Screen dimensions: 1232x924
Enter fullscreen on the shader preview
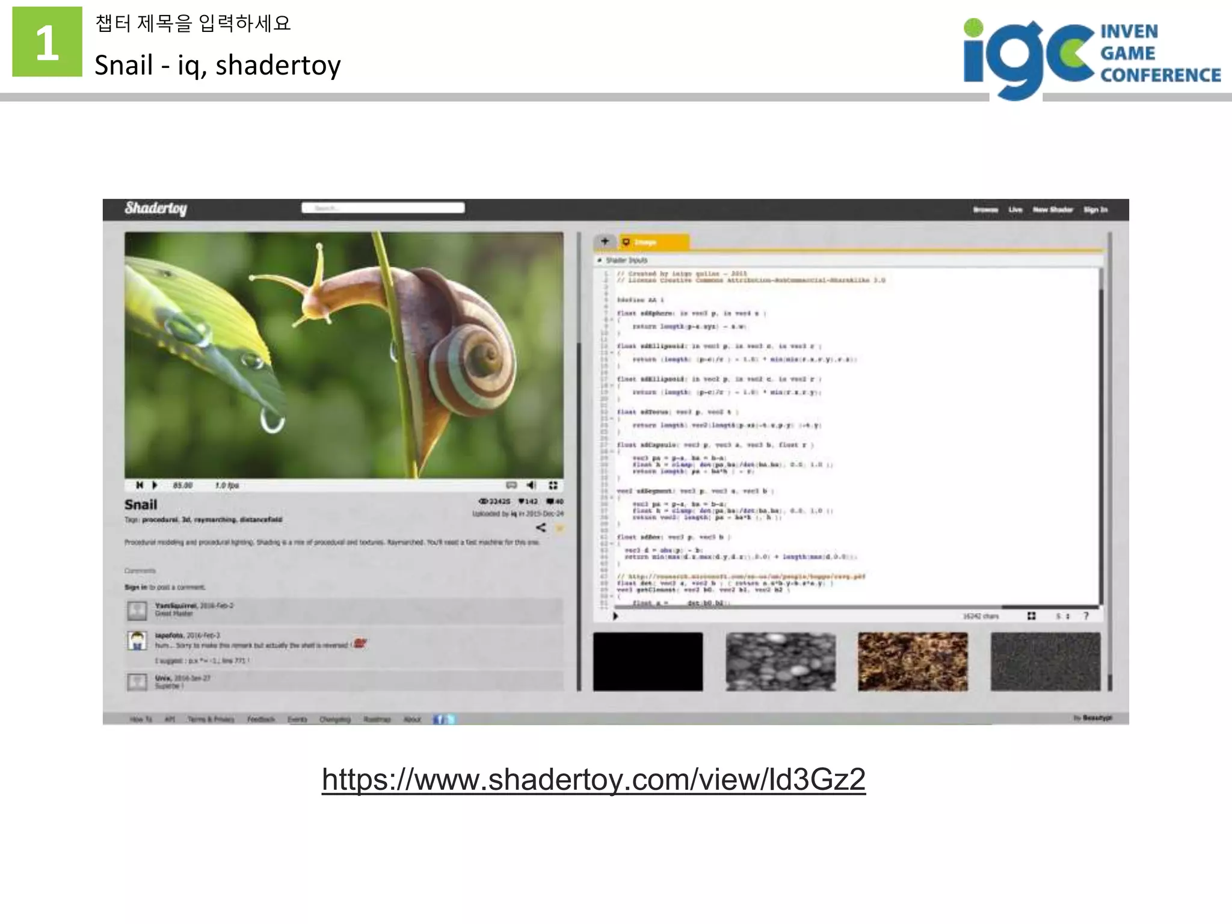pyautogui.click(x=553, y=485)
